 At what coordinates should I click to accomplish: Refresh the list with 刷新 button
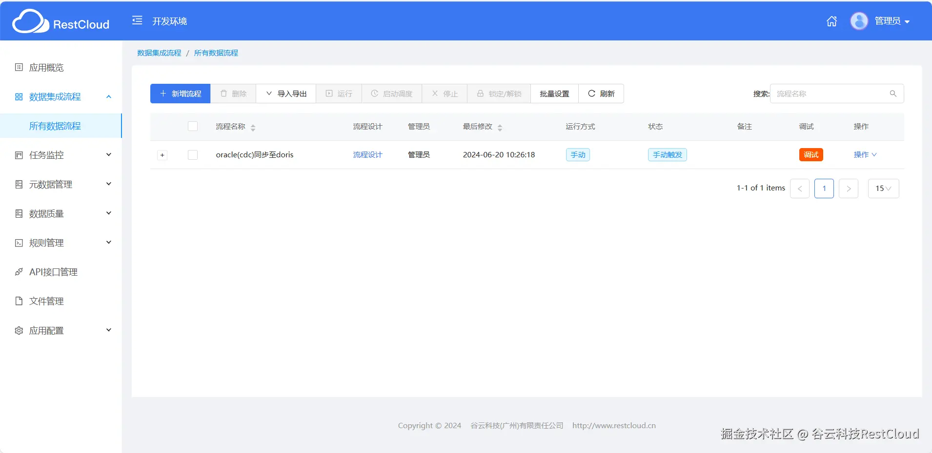pos(601,94)
